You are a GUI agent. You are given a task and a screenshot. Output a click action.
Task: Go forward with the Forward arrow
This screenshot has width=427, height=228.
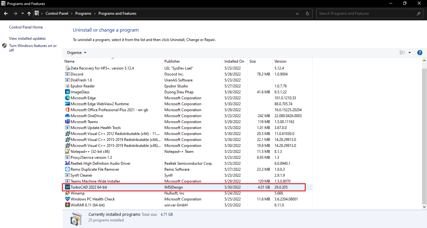[x=15, y=13]
